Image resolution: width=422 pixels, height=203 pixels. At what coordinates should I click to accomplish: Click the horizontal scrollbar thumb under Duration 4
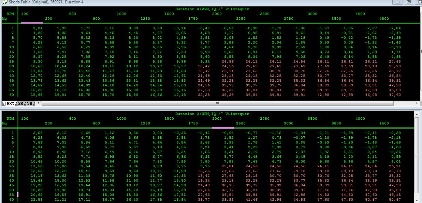tap(217, 103)
